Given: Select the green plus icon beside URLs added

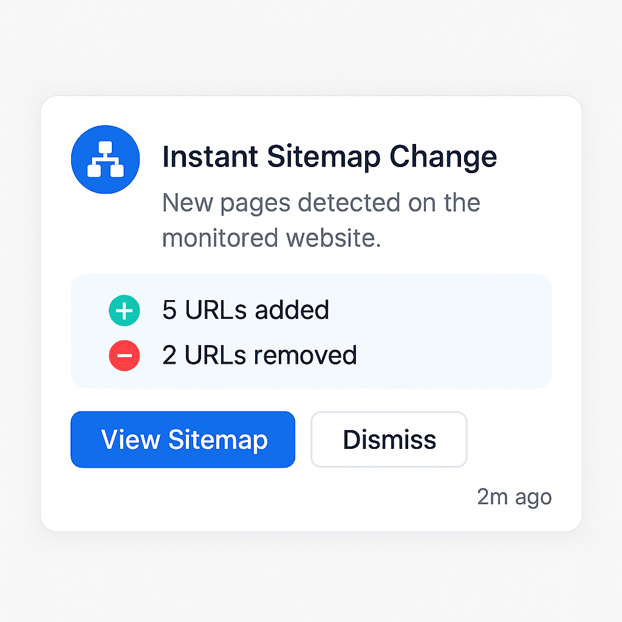Looking at the screenshot, I should 124,310.
